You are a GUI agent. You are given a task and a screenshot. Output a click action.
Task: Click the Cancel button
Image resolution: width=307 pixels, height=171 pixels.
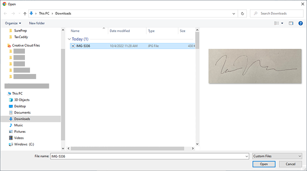pos(290,164)
